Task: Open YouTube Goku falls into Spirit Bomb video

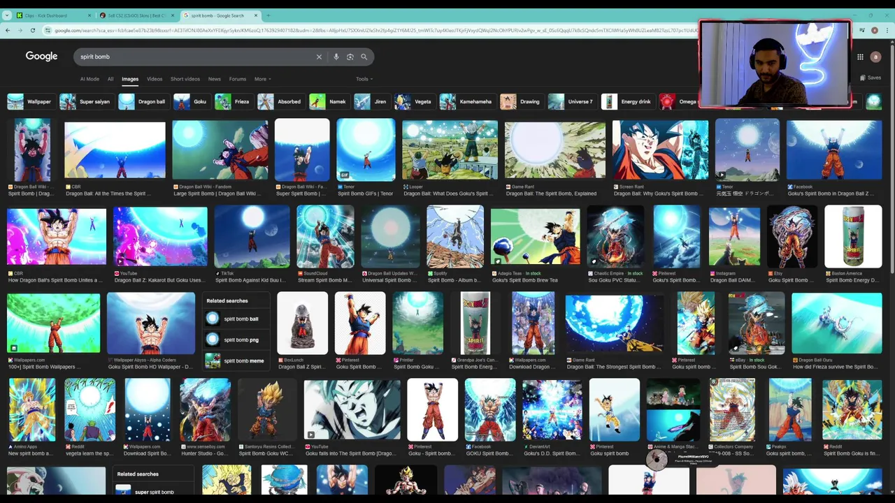Action: click(x=352, y=410)
